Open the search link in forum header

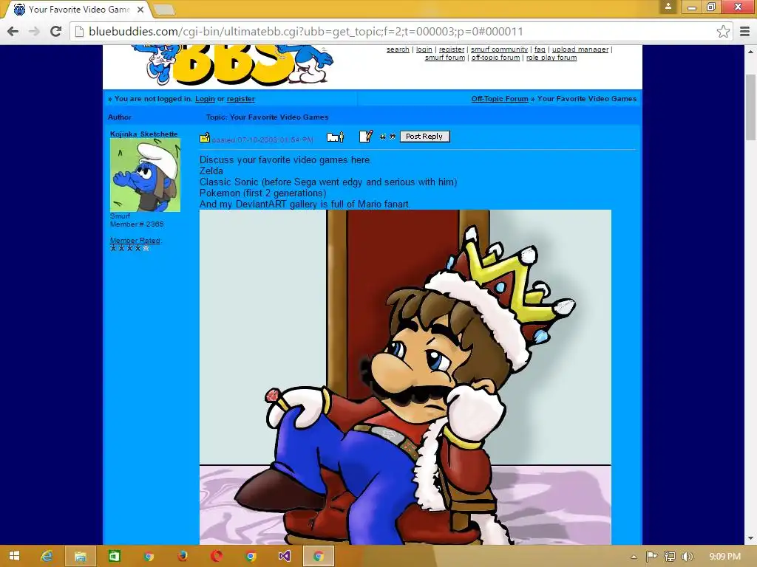[398, 49]
